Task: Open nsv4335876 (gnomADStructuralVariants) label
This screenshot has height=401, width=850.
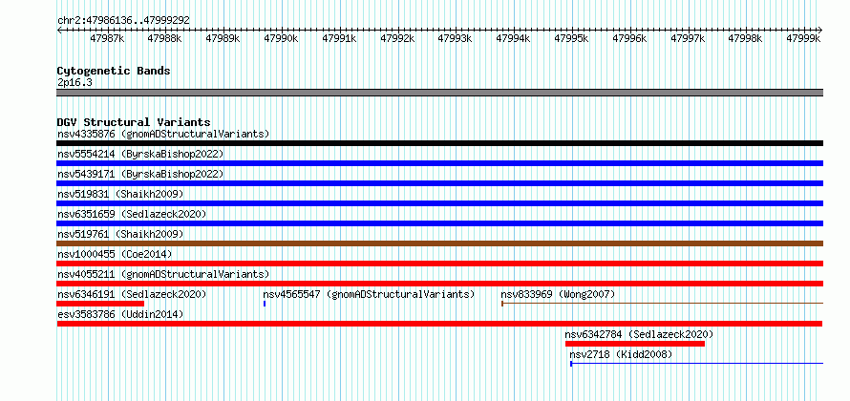Action: click(163, 134)
